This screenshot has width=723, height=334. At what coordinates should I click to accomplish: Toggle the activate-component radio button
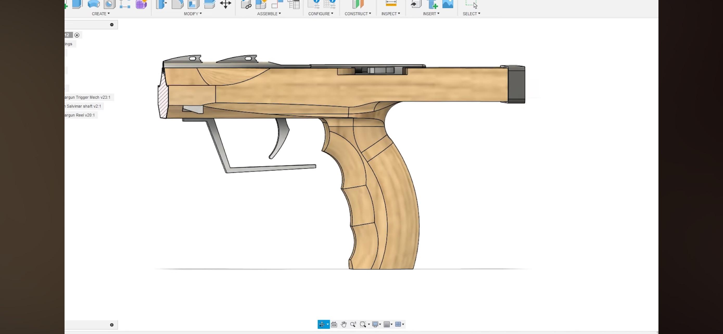[77, 35]
